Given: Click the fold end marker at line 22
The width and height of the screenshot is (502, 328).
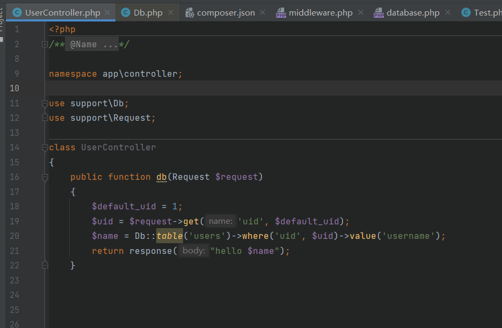Looking at the screenshot, I should click(45, 265).
